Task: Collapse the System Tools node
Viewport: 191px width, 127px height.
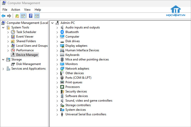Action: point(3,28)
